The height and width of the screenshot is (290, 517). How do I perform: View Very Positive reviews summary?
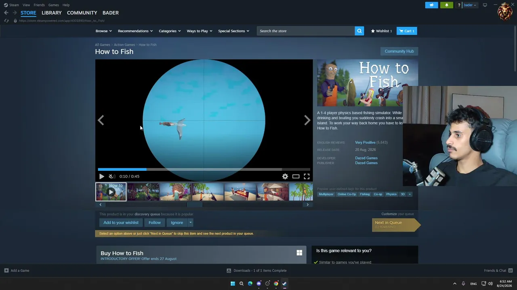pyautogui.click(x=365, y=143)
